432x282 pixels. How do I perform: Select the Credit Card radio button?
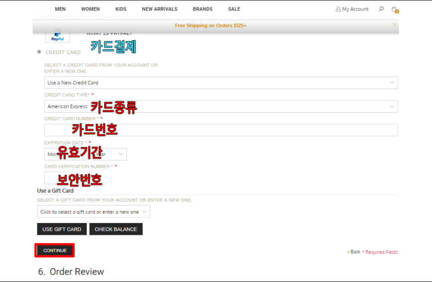[x=39, y=52]
